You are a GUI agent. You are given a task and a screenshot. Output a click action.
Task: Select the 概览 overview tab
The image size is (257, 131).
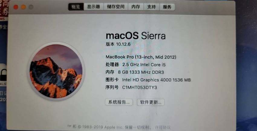[x=76, y=7]
